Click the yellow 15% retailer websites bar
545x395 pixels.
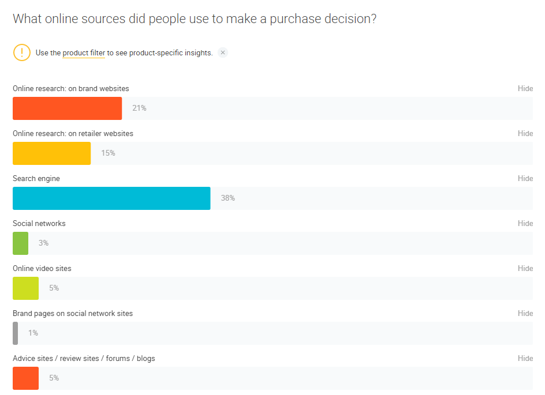tap(51, 153)
